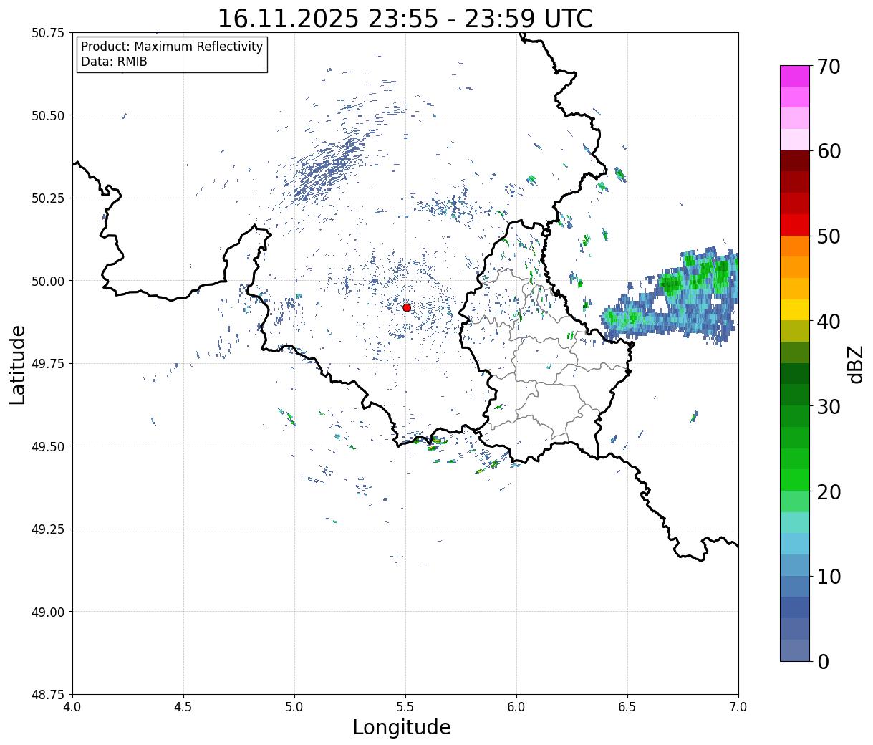Click the '40' colorbar tick label
The image size is (873, 745).
point(828,322)
